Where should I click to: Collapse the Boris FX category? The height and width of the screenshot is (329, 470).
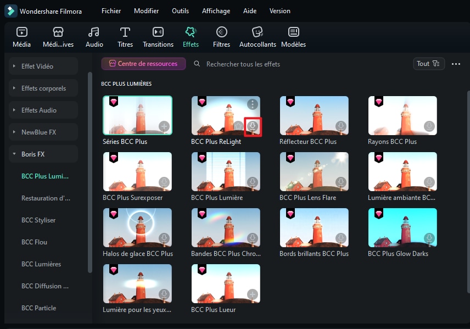pyautogui.click(x=43, y=154)
